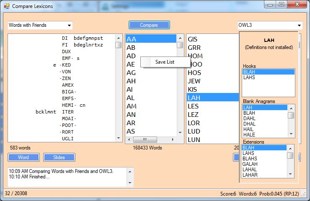Screen dimensions: 310x201
Task: Select JEW in the right word list
Action: (213, 81)
